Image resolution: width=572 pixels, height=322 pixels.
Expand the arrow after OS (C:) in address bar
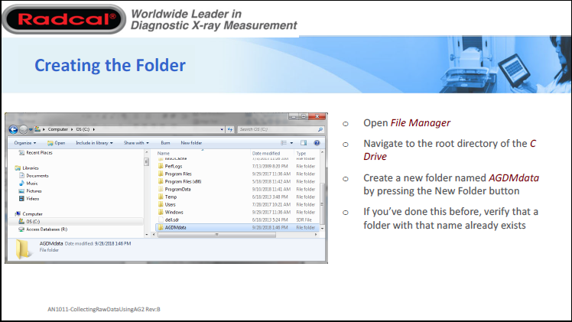pyautogui.click(x=94, y=129)
